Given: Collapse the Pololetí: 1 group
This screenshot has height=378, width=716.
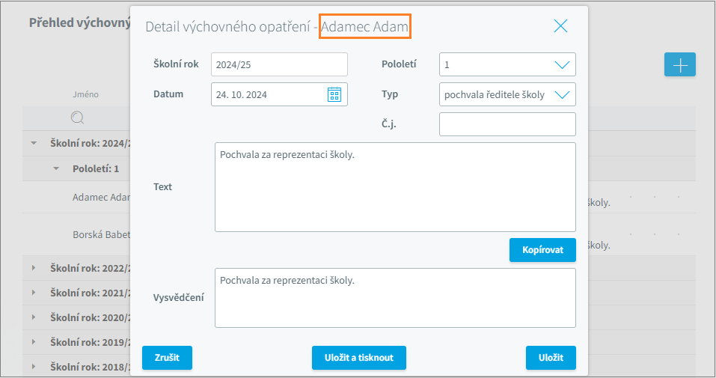Looking at the screenshot, I should tap(56, 168).
